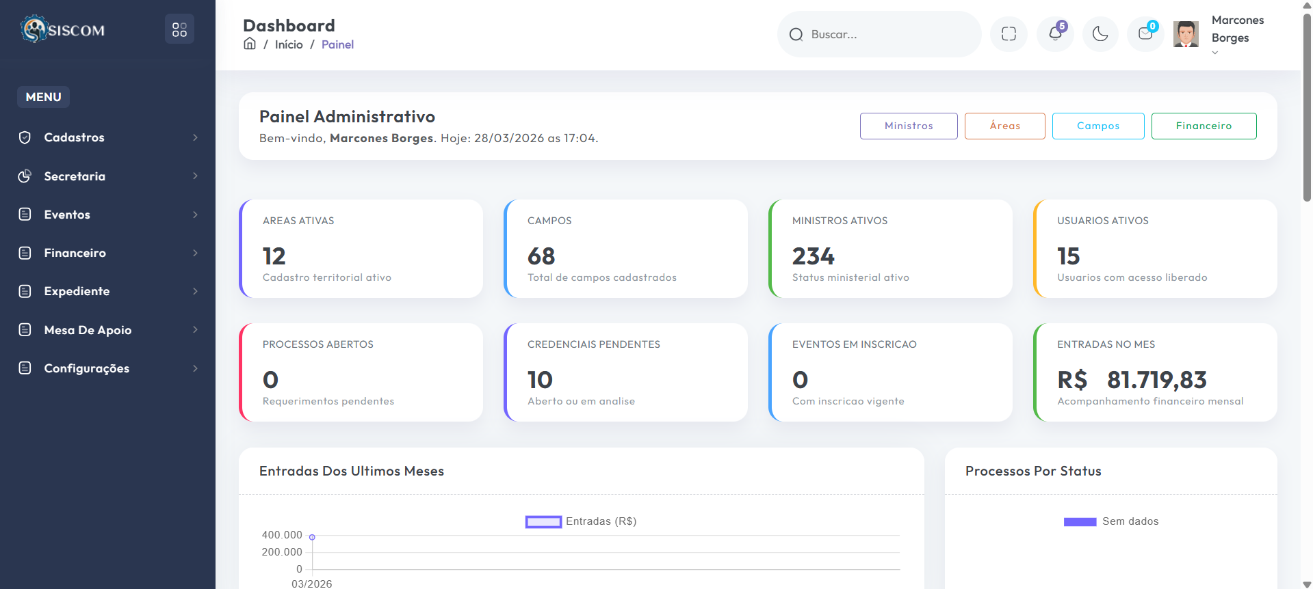The height and width of the screenshot is (589, 1313).
Task: Expand the Eventos menu chevron
Action: 196,215
